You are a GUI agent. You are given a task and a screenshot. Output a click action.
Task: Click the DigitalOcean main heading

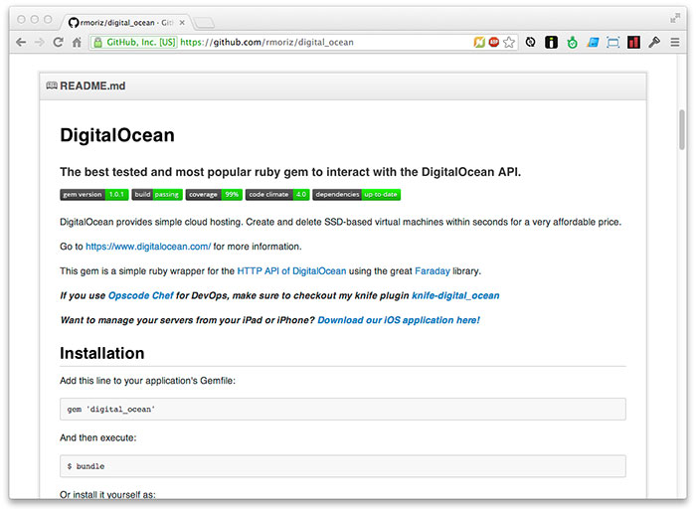(x=117, y=135)
